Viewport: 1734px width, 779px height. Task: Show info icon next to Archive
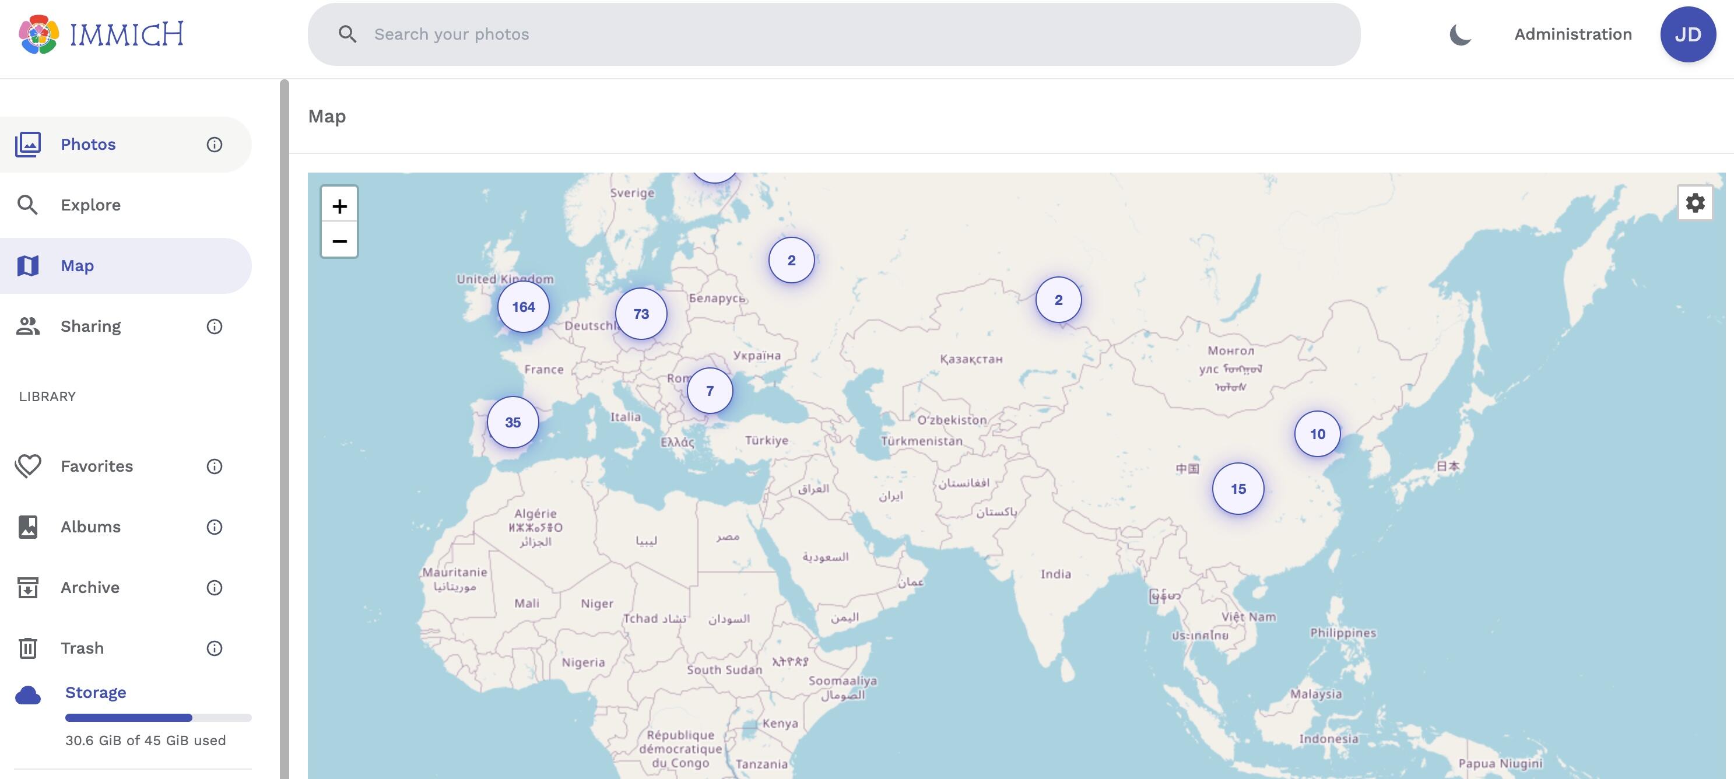214,588
